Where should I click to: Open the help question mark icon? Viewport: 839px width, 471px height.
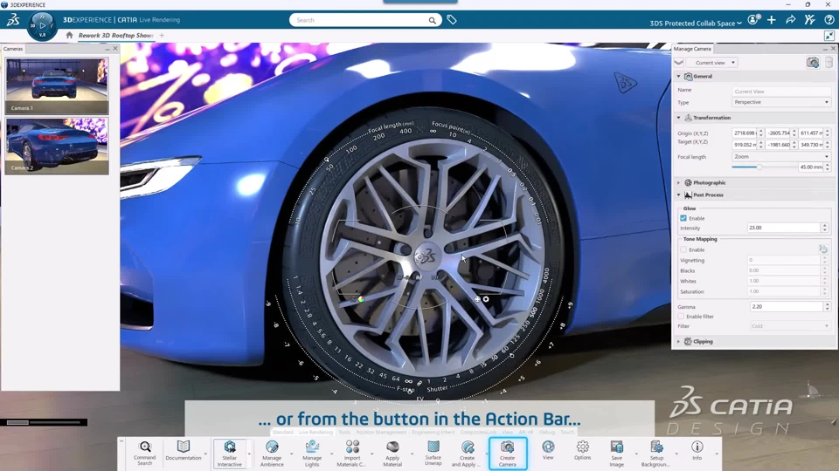tap(829, 20)
